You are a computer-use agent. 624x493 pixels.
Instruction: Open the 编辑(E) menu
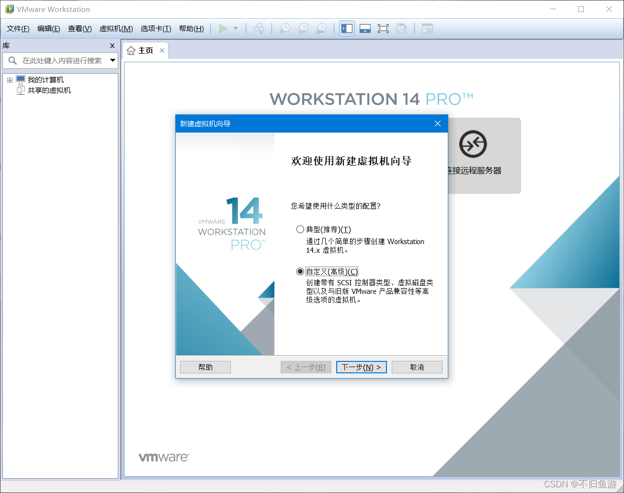49,29
